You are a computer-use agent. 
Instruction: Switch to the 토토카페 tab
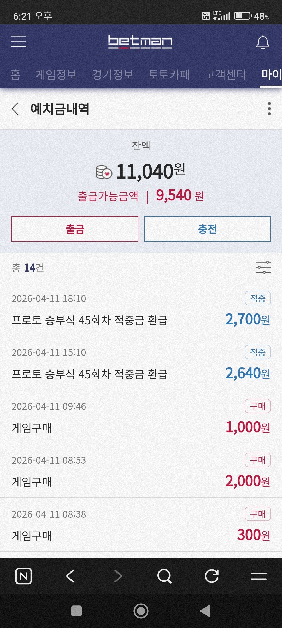(169, 75)
